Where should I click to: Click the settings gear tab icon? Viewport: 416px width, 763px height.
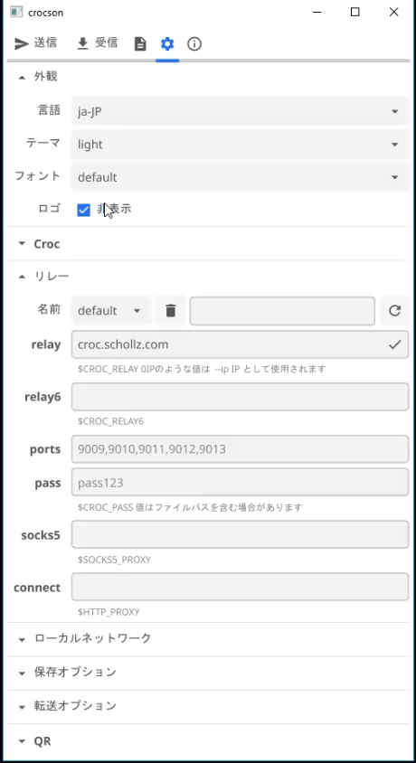[167, 44]
